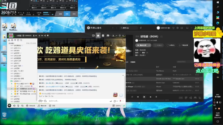Toggle the loop mode icon in NetEase player
The width and height of the screenshot is (223, 125).
[132, 97]
